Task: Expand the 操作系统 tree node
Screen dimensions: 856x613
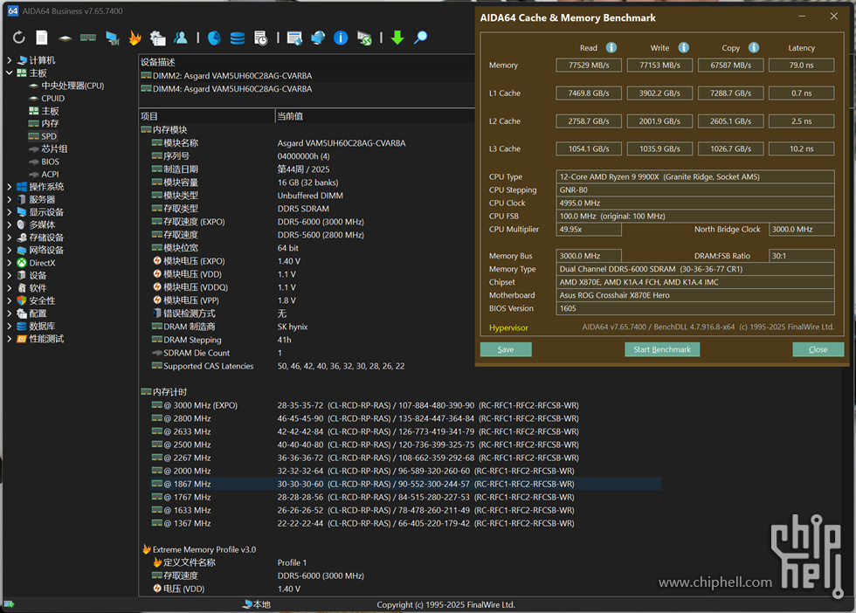Action: (10, 187)
